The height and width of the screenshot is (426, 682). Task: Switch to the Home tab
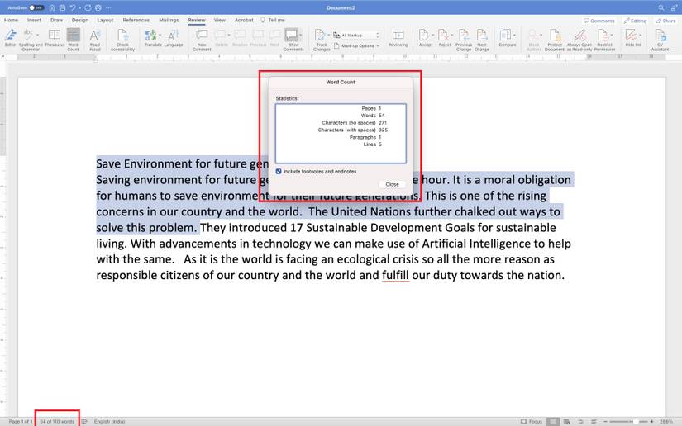[x=11, y=20]
